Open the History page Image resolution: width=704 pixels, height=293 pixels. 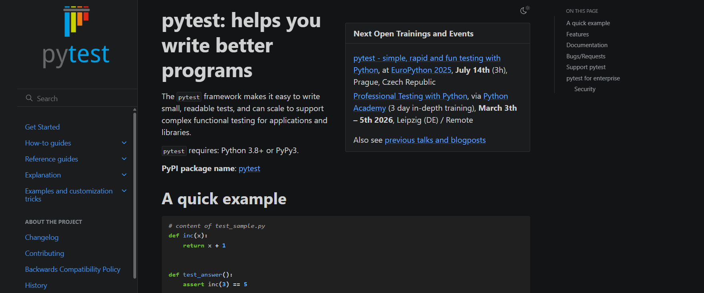(x=36, y=285)
